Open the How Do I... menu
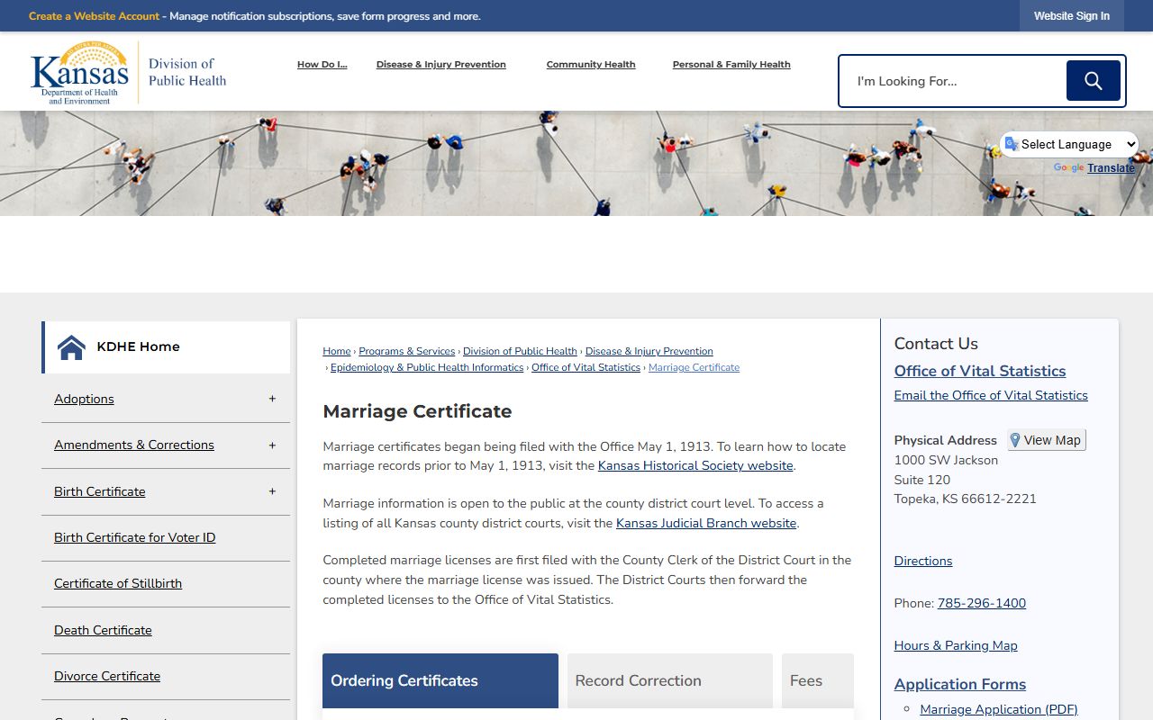Screen dimensions: 1153x720 click(x=322, y=65)
